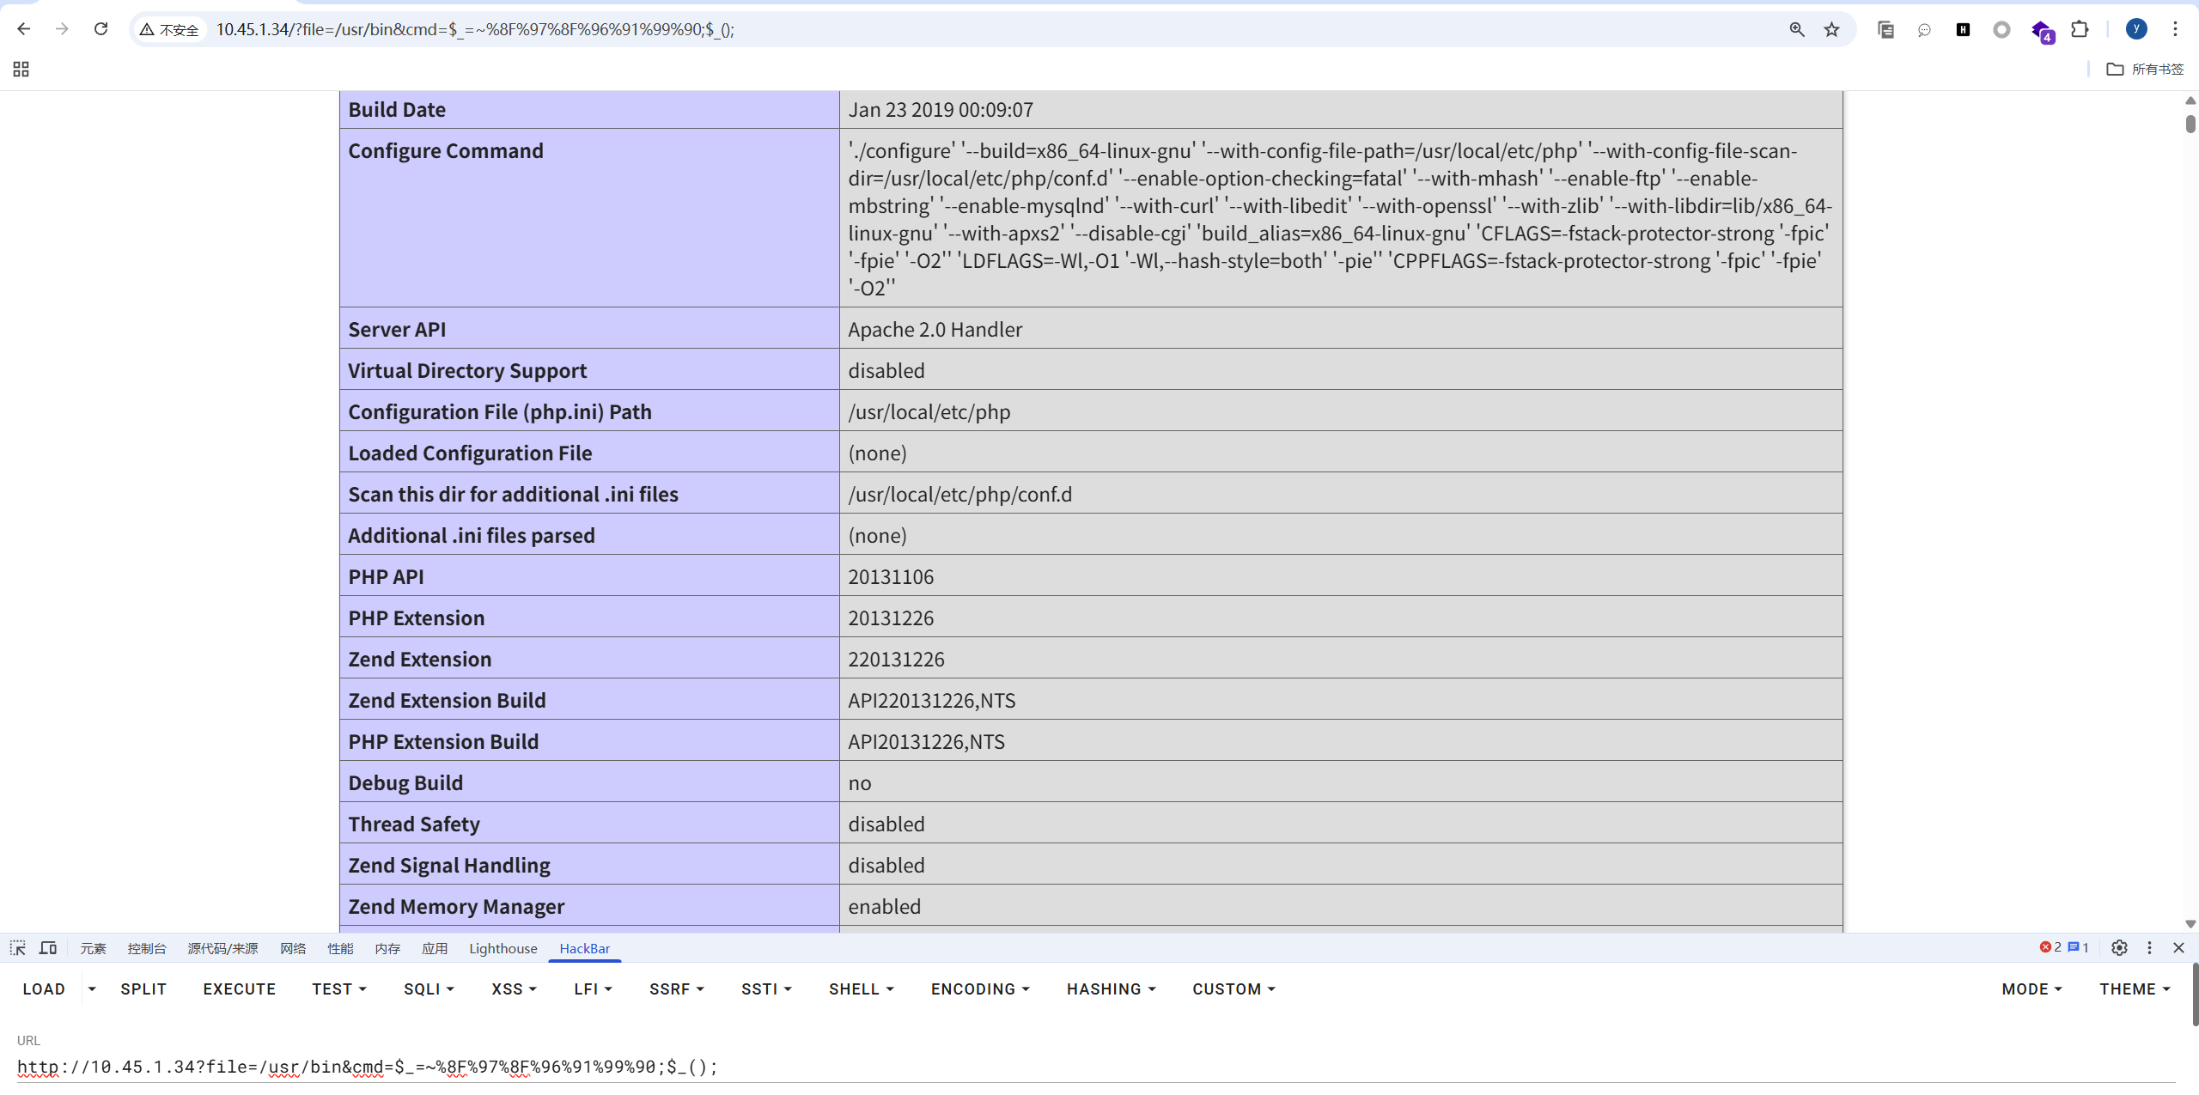Open the THEME dropdown in HackBar
Viewport: 2199px width, 1095px height.
[2135, 989]
